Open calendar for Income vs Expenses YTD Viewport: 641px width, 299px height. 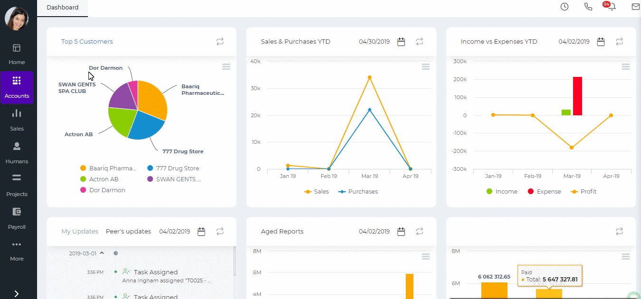coord(601,42)
